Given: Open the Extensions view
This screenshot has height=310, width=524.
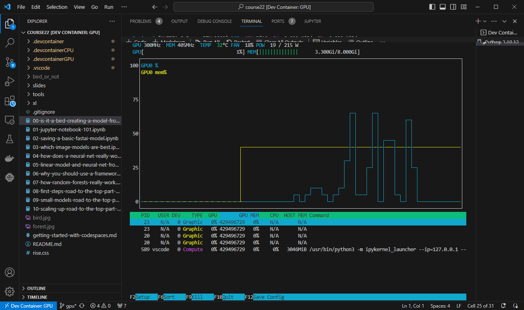Looking at the screenshot, I should pos(10,101).
